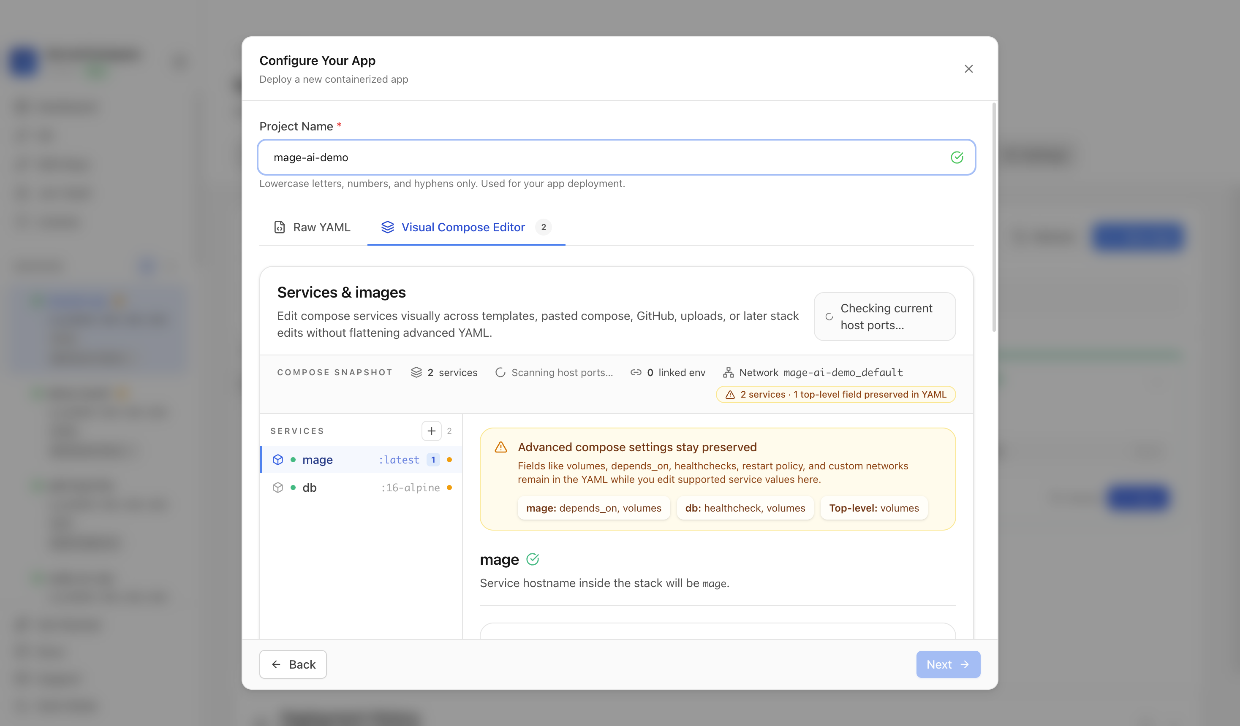
Task: Click the preserved in YAML warning badge
Action: pos(835,395)
